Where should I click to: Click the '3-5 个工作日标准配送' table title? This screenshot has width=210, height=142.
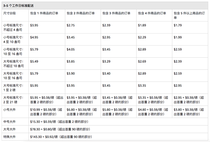18,6
